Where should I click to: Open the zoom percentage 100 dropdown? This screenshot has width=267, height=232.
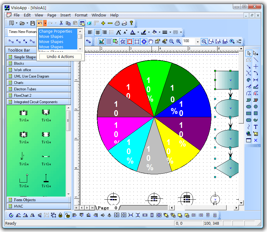[198, 42]
